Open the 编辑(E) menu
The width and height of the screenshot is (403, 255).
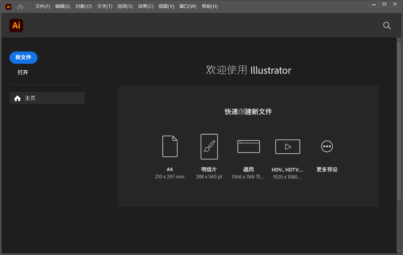point(63,6)
